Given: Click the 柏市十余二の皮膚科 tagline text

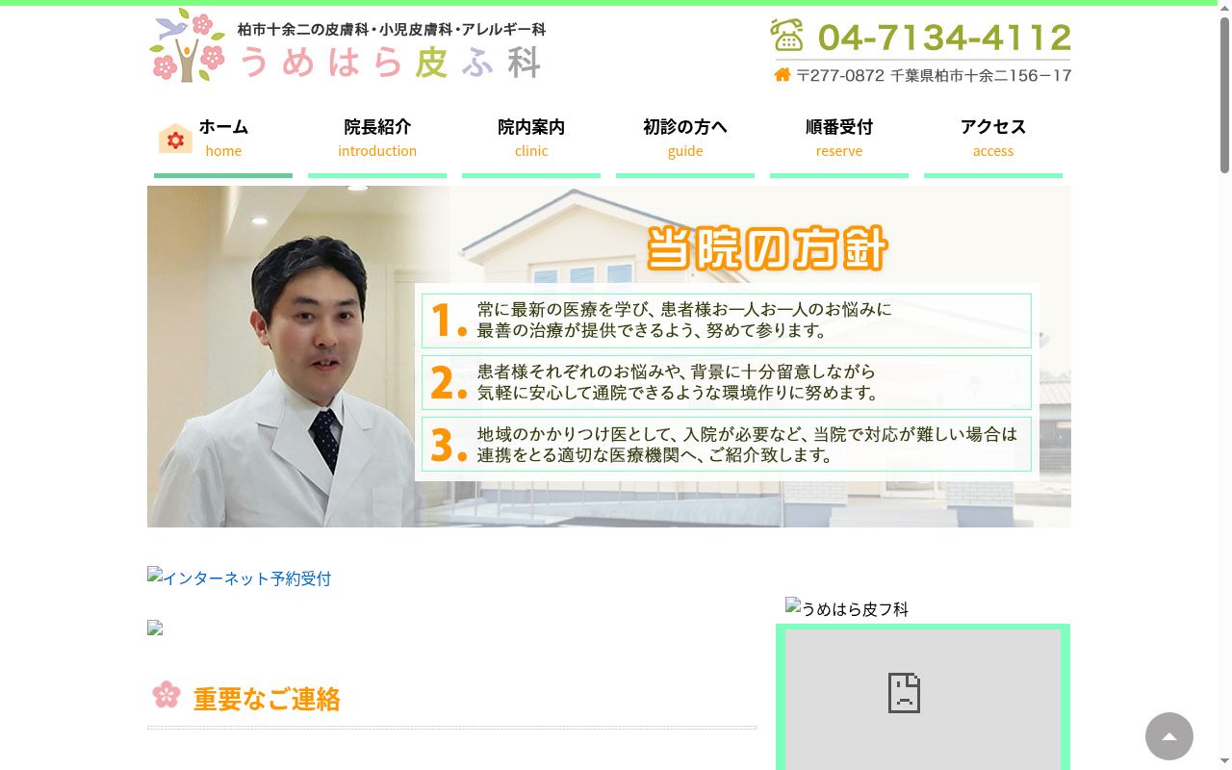Looking at the screenshot, I should point(392,30).
